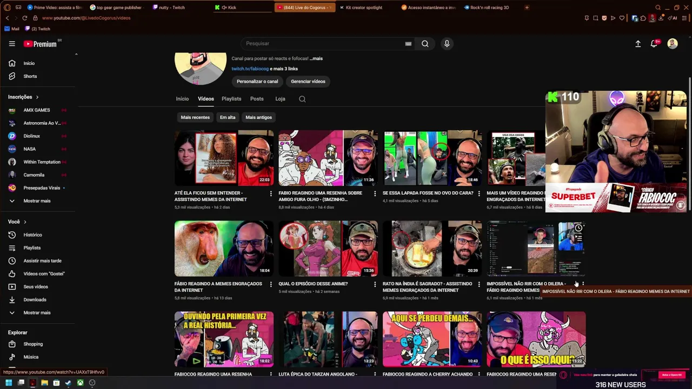Click the browser address bar URL
692x389 pixels.
[86, 18]
